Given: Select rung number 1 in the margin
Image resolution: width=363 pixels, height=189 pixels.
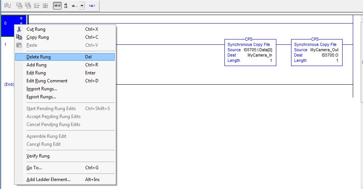Looking at the screenshot, I should (5, 45).
